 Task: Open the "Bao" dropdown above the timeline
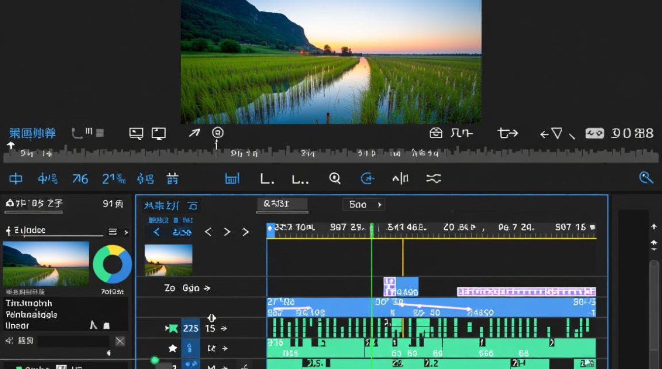364,205
